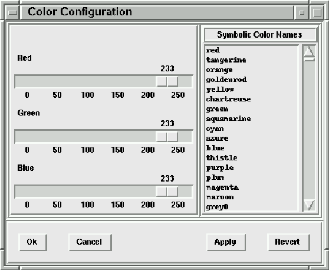
Task: Pick 'purple' from the list
Action: 251,168
